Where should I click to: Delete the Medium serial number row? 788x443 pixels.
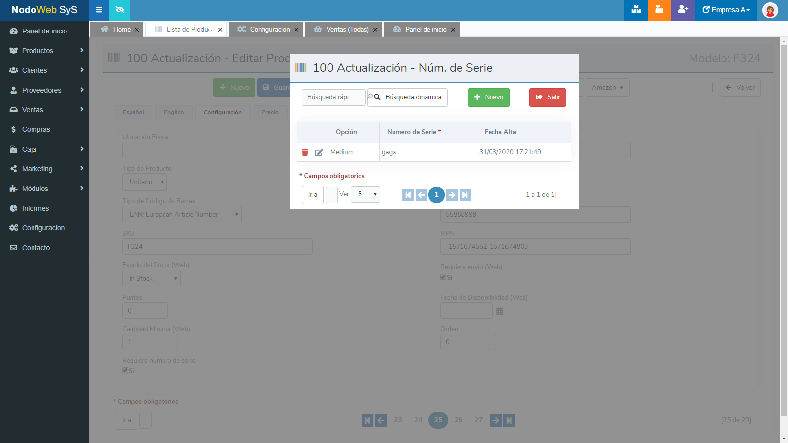(305, 153)
